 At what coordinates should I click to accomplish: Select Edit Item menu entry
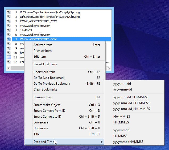tap(65, 57)
